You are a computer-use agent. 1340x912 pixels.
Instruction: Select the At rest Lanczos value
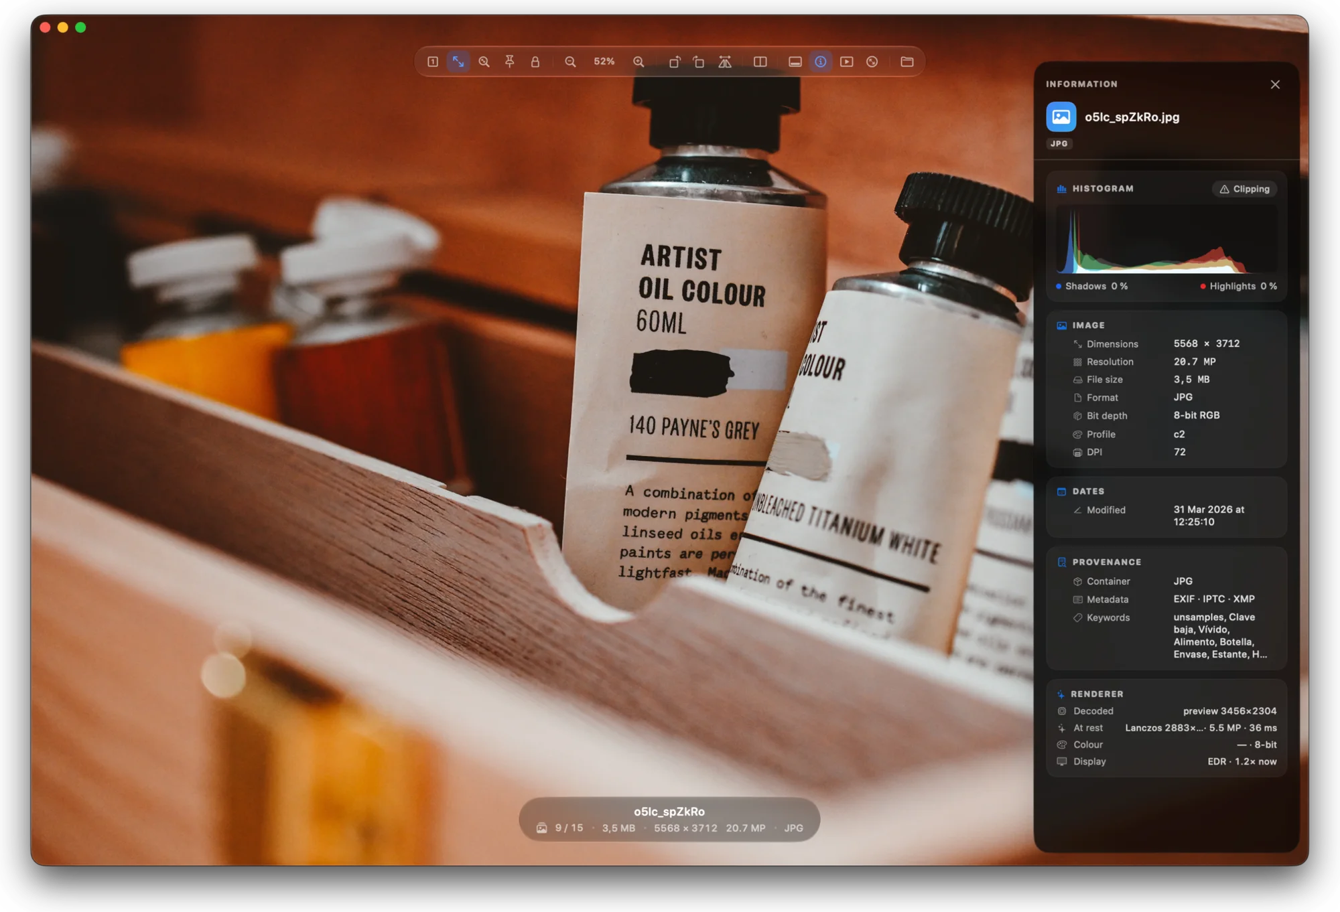pyautogui.click(x=1201, y=728)
